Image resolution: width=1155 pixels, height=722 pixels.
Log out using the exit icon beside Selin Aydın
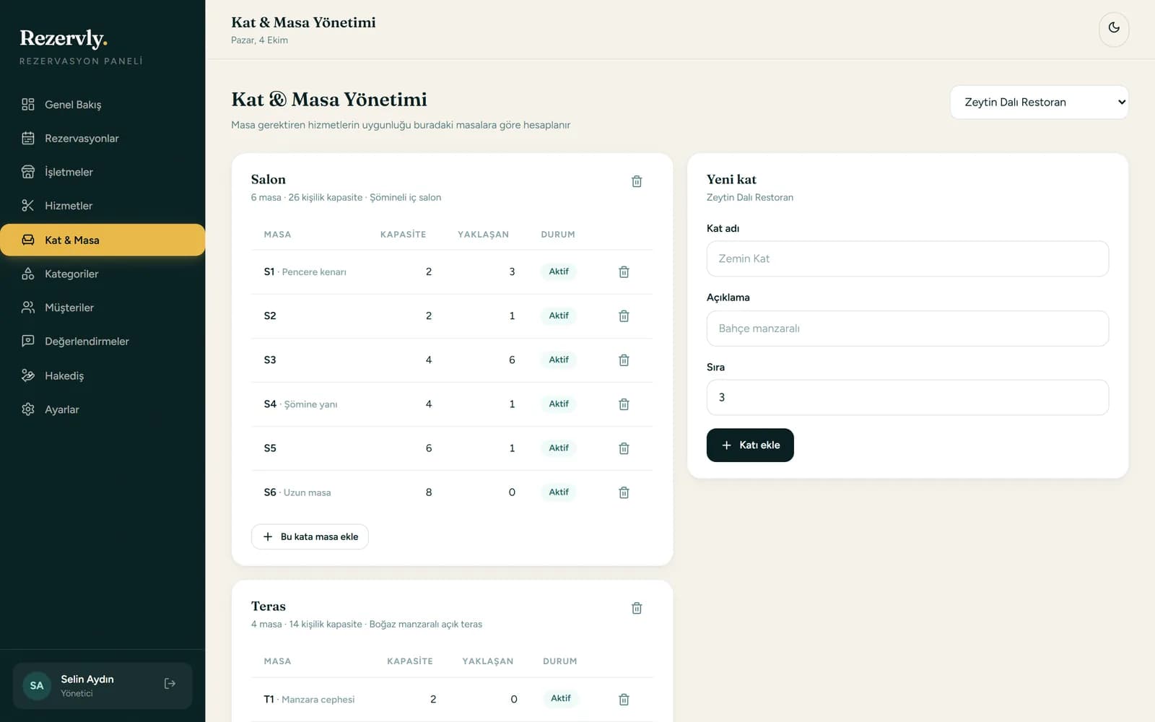tap(170, 684)
